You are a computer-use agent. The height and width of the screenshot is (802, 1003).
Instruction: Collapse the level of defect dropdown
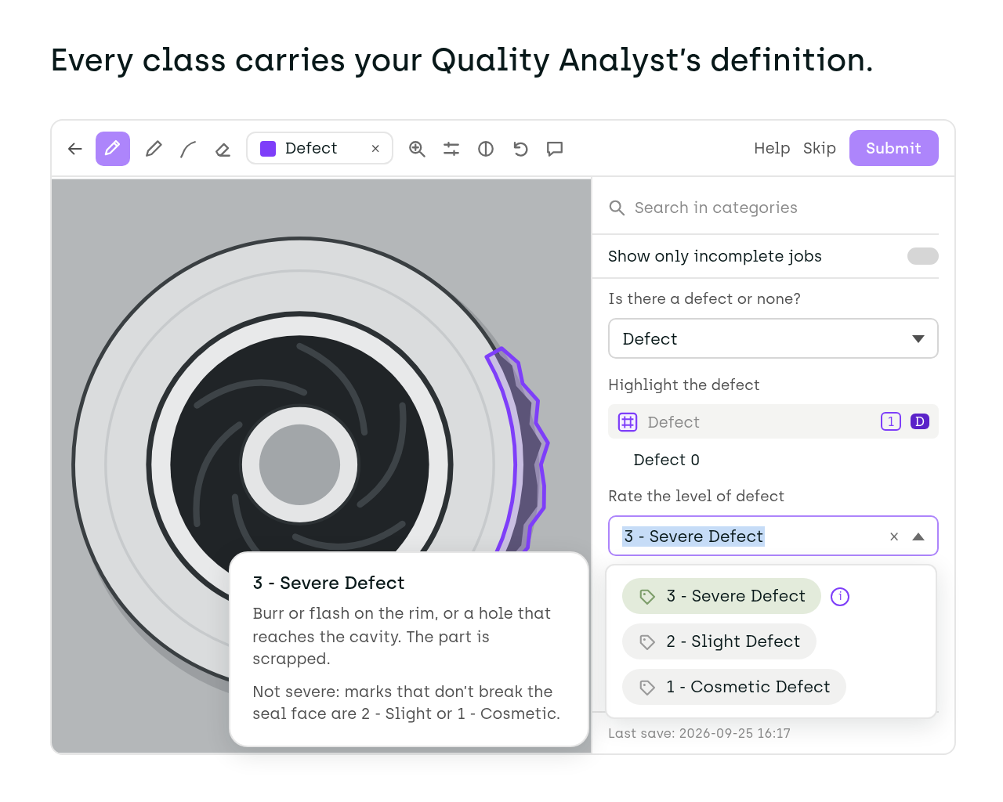click(919, 536)
